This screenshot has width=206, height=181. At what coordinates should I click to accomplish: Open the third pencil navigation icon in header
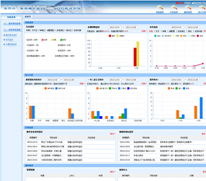click(x=188, y=7)
